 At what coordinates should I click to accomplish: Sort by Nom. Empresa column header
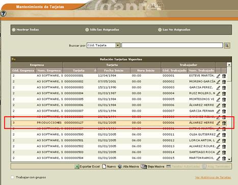click(x=49, y=70)
